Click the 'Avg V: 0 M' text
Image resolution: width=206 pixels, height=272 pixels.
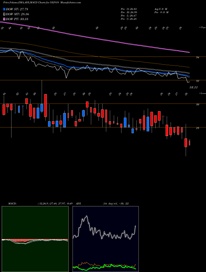click(x=160, y=9)
